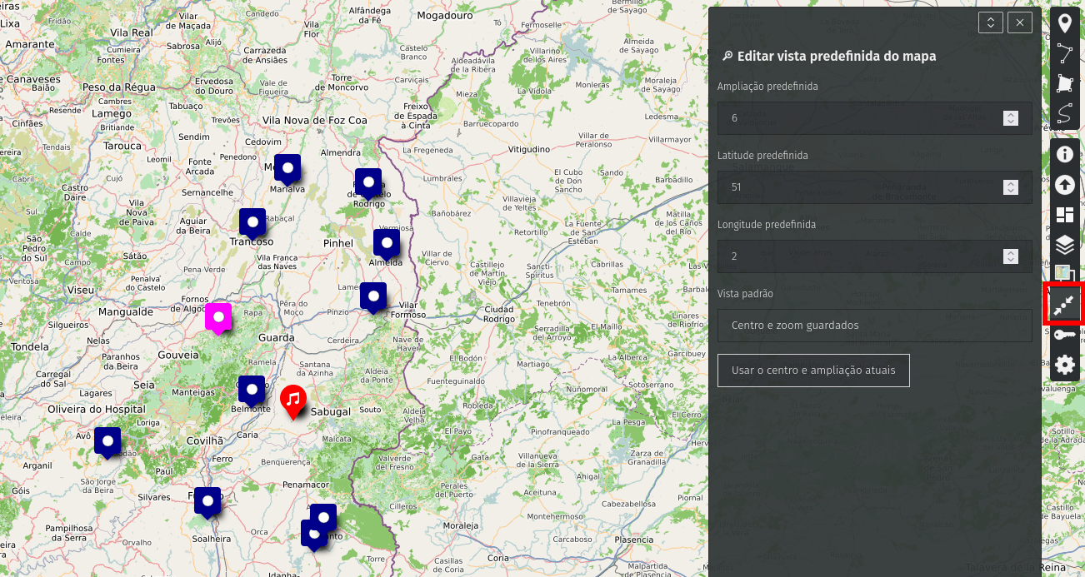The height and width of the screenshot is (577, 1085).
Task: Click the Latitude predefinida label
Action: click(762, 156)
